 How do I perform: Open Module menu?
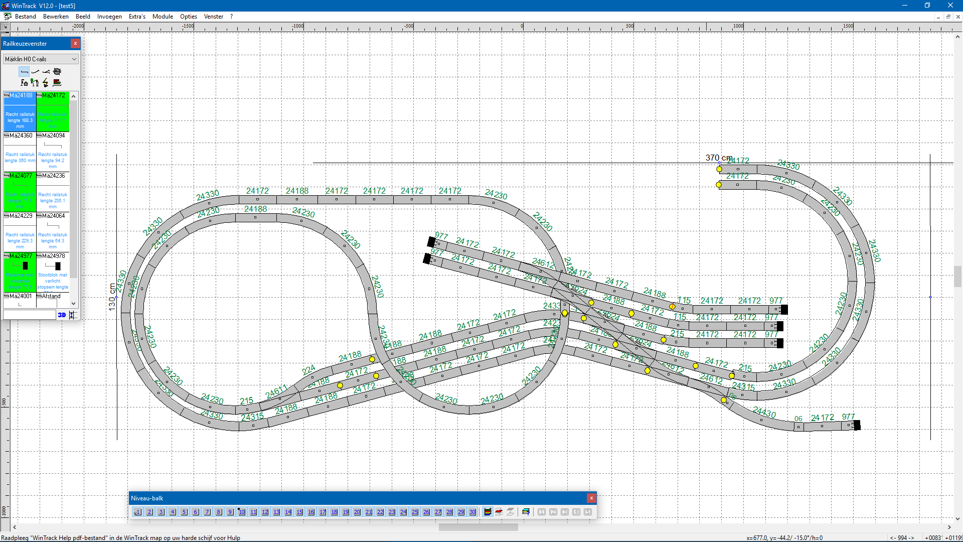click(163, 17)
